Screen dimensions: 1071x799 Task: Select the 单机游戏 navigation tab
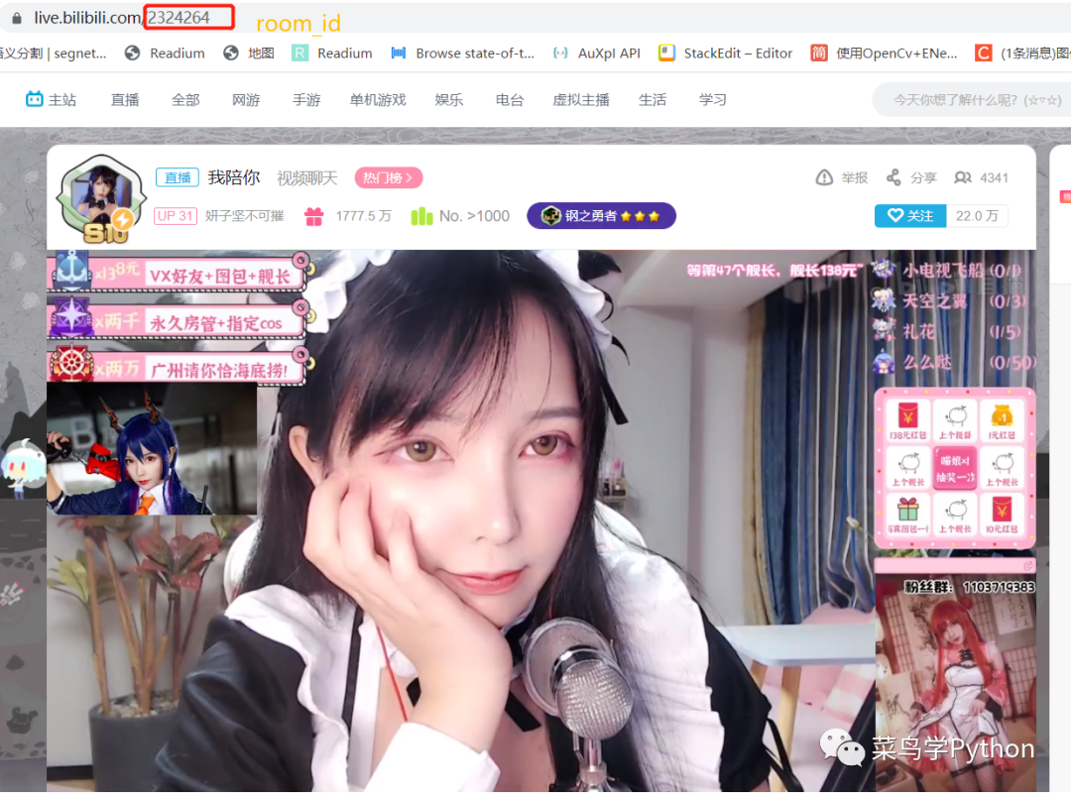378,100
